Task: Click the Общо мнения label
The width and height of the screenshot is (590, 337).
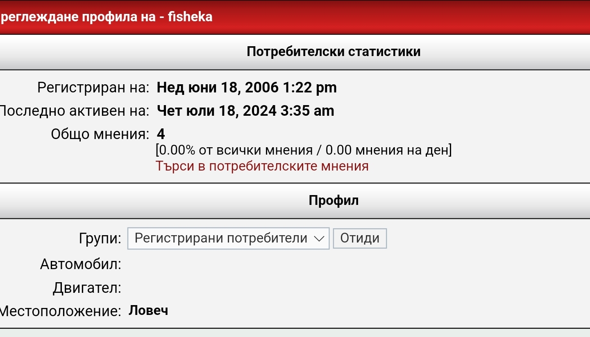Action: pyautogui.click(x=100, y=134)
